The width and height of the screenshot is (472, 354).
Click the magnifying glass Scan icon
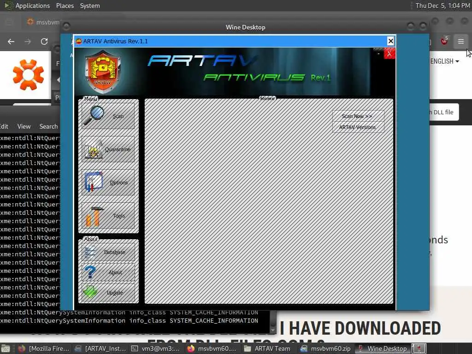point(94,115)
